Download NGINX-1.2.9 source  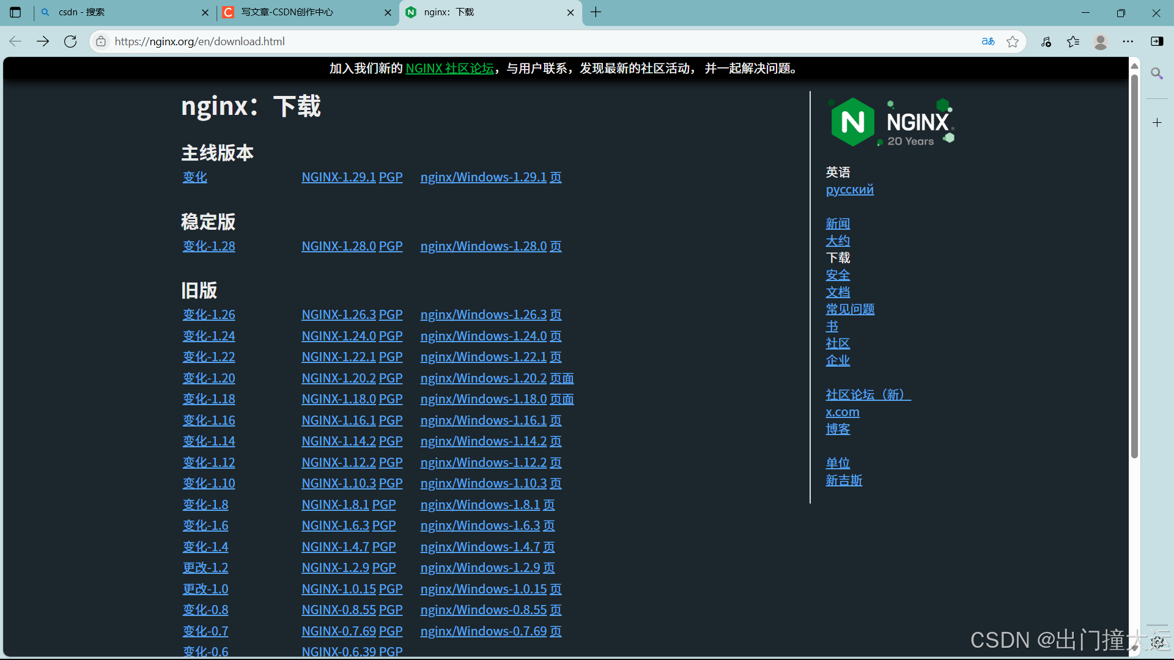[x=336, y=568]
